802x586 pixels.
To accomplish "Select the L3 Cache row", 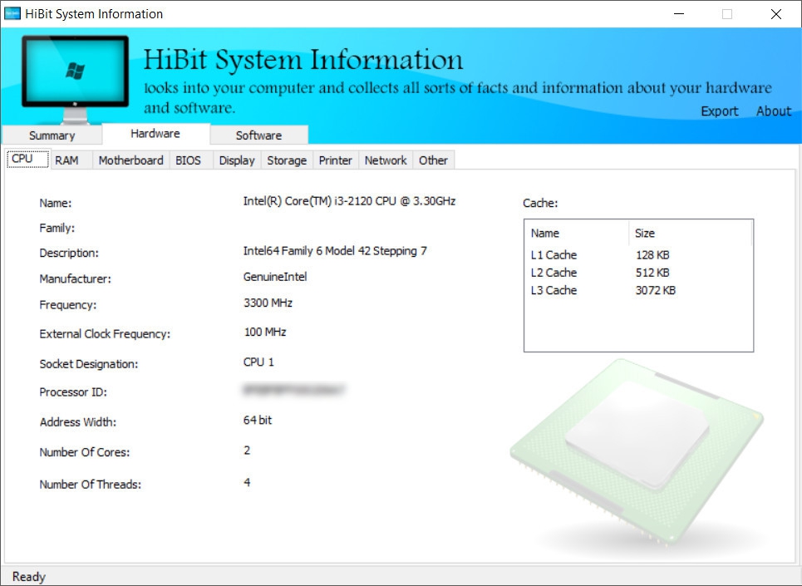I will 638,290.
